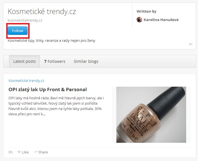Screen dimensions: 198x161
Task: Click the Written by heading
Action: click(146, 11)
